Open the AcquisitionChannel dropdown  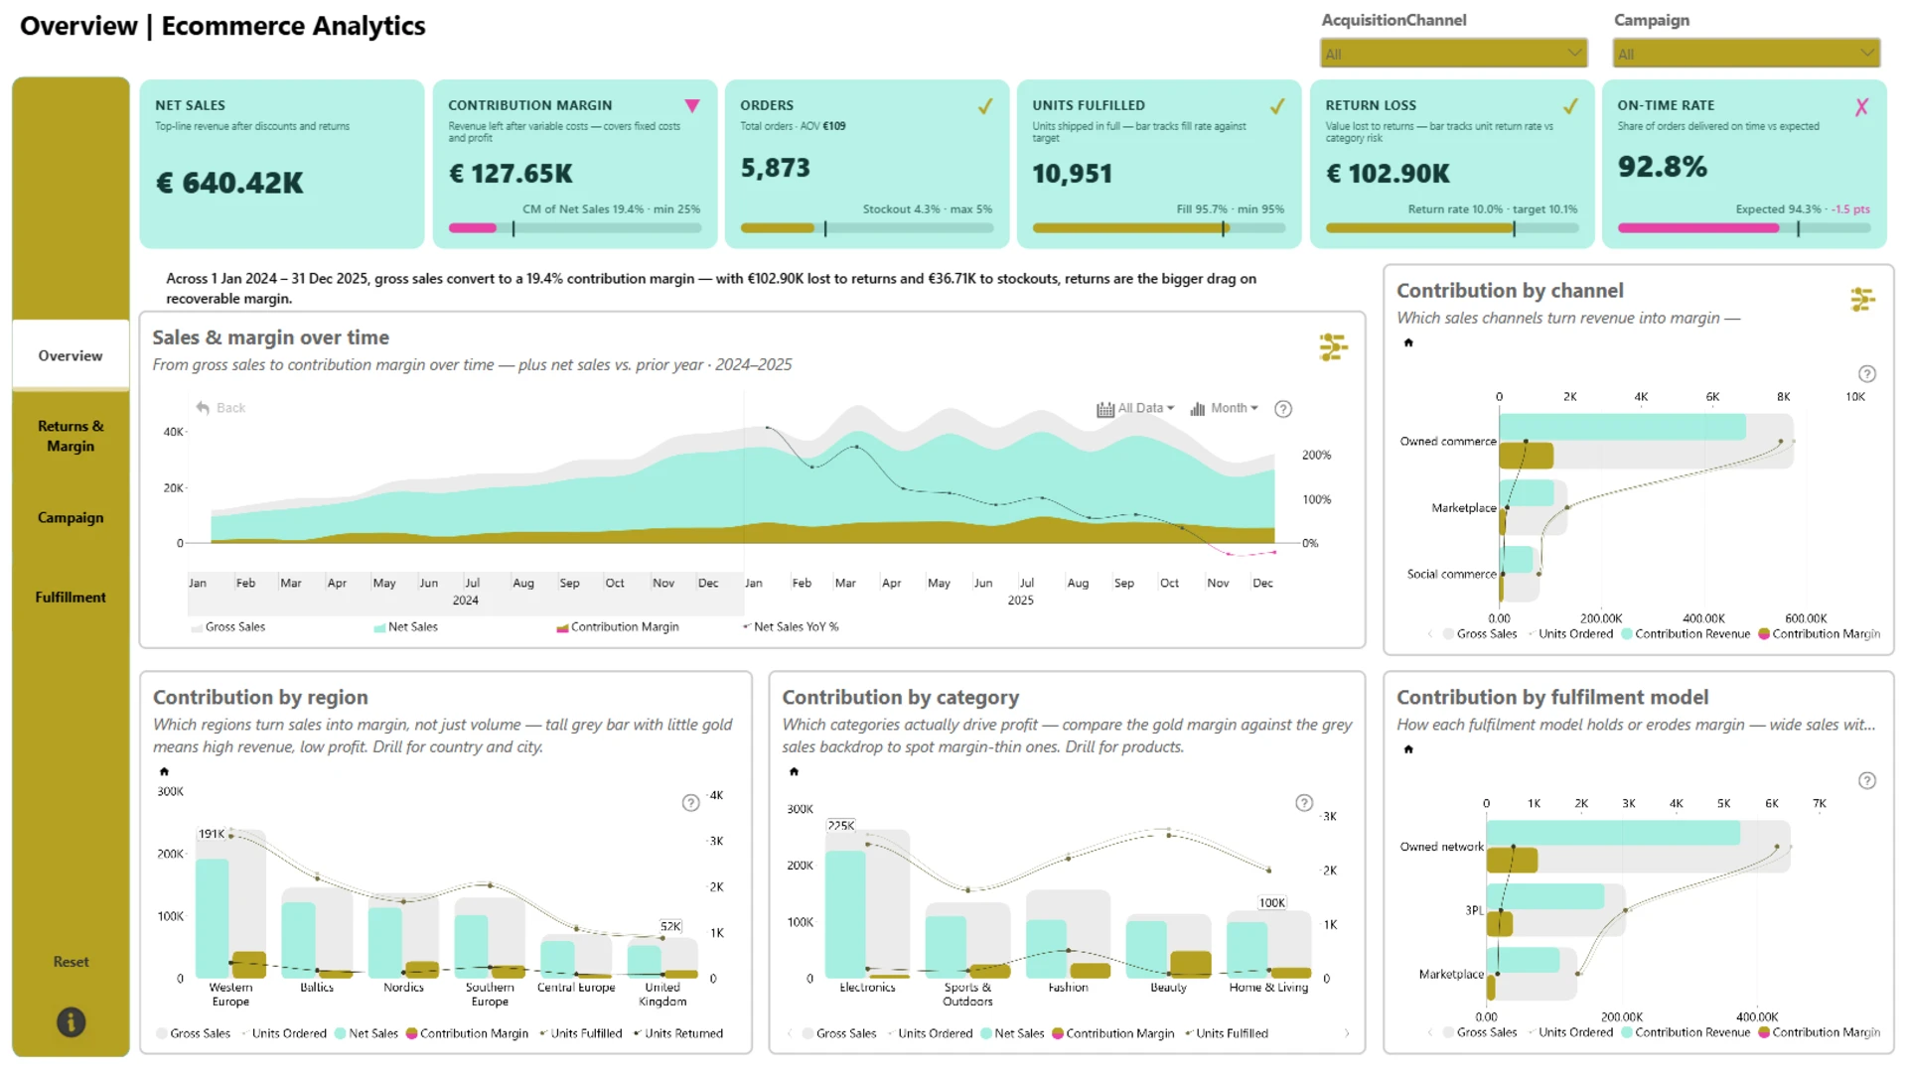tap(1453, 54)
